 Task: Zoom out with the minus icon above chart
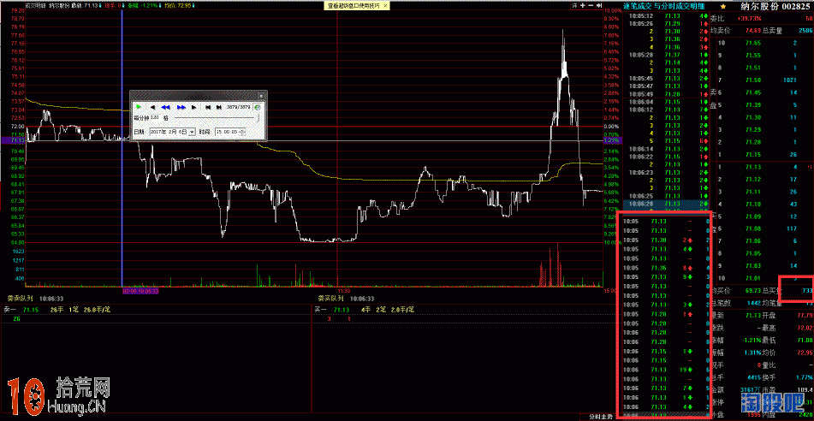(x=591, y=5)
